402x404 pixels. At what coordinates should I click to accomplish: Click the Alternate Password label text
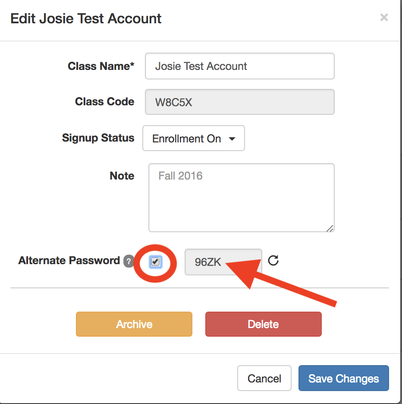pos(69,261)
